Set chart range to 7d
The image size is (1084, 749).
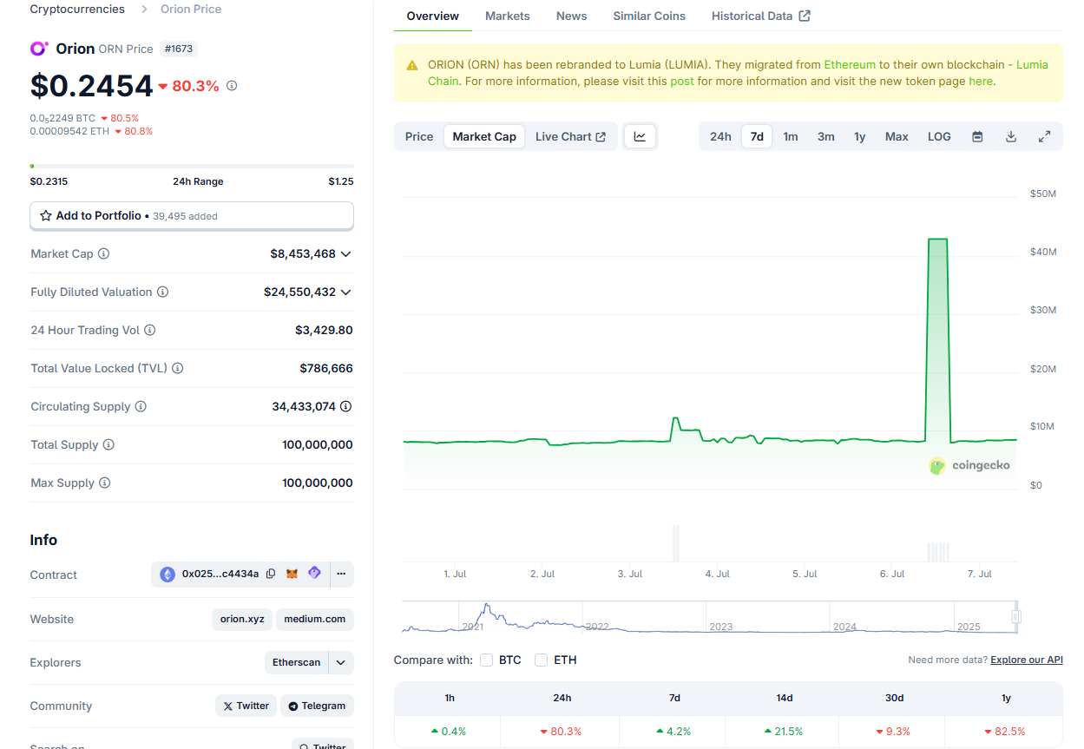click(x=757, y=136)
